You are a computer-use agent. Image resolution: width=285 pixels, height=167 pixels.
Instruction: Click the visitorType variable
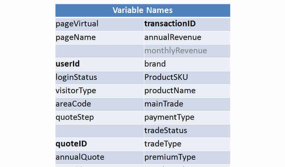tap(76, 91)
